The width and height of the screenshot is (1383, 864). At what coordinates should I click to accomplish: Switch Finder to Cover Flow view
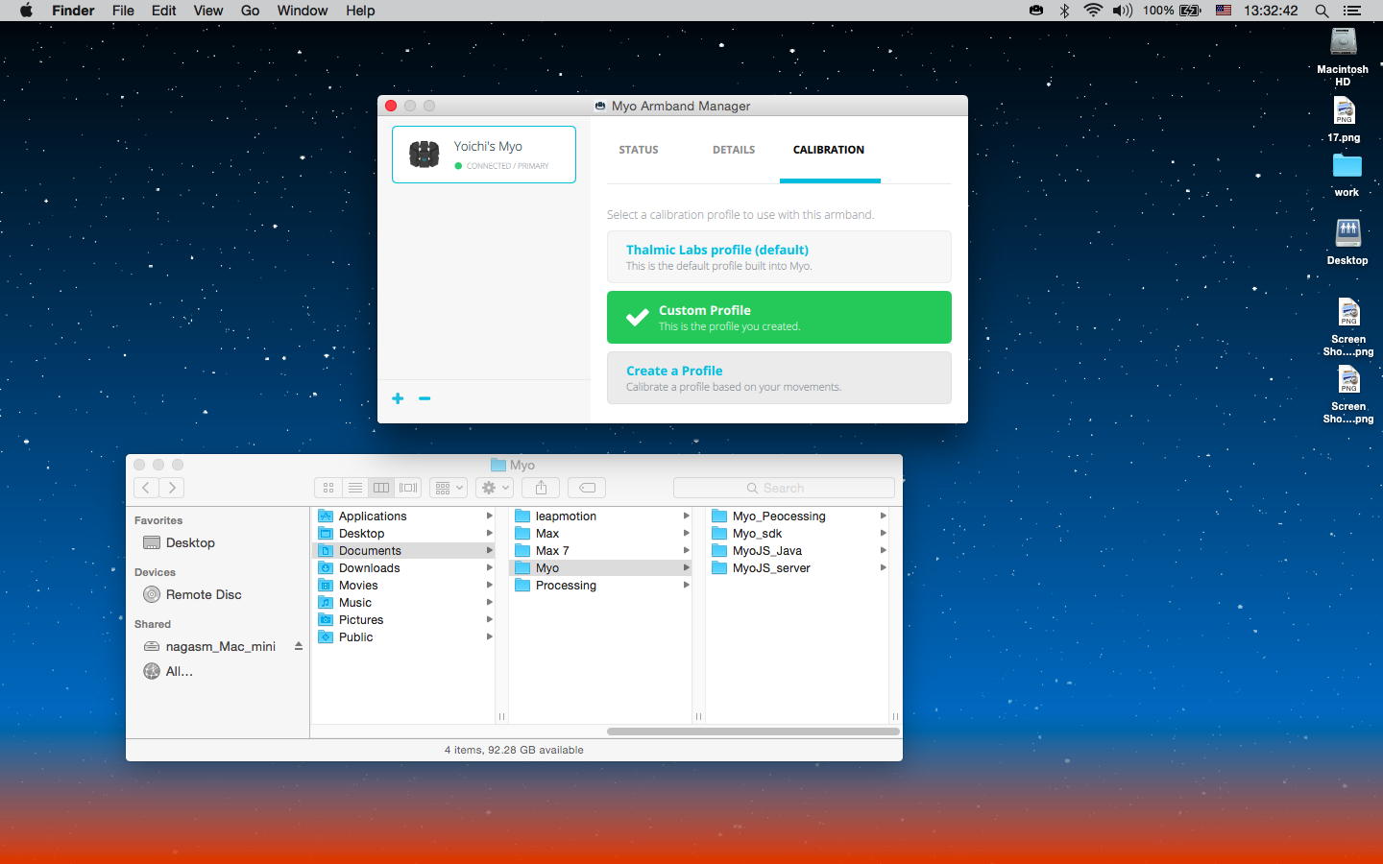[408, 488]
